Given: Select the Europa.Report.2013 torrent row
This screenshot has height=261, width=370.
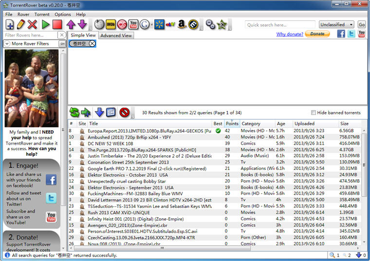Looking at the screenshot, I should 215,130.
